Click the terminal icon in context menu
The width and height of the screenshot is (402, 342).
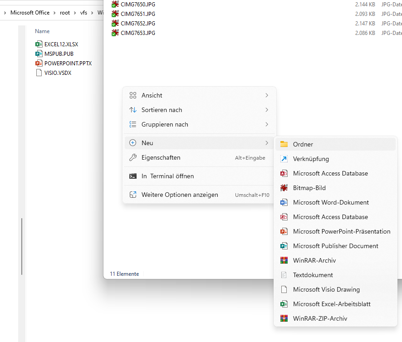[x=133, y=176]
